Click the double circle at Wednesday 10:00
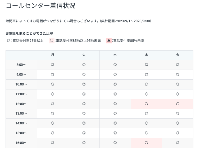Viewport: 200px width, 158px height. 115,84
